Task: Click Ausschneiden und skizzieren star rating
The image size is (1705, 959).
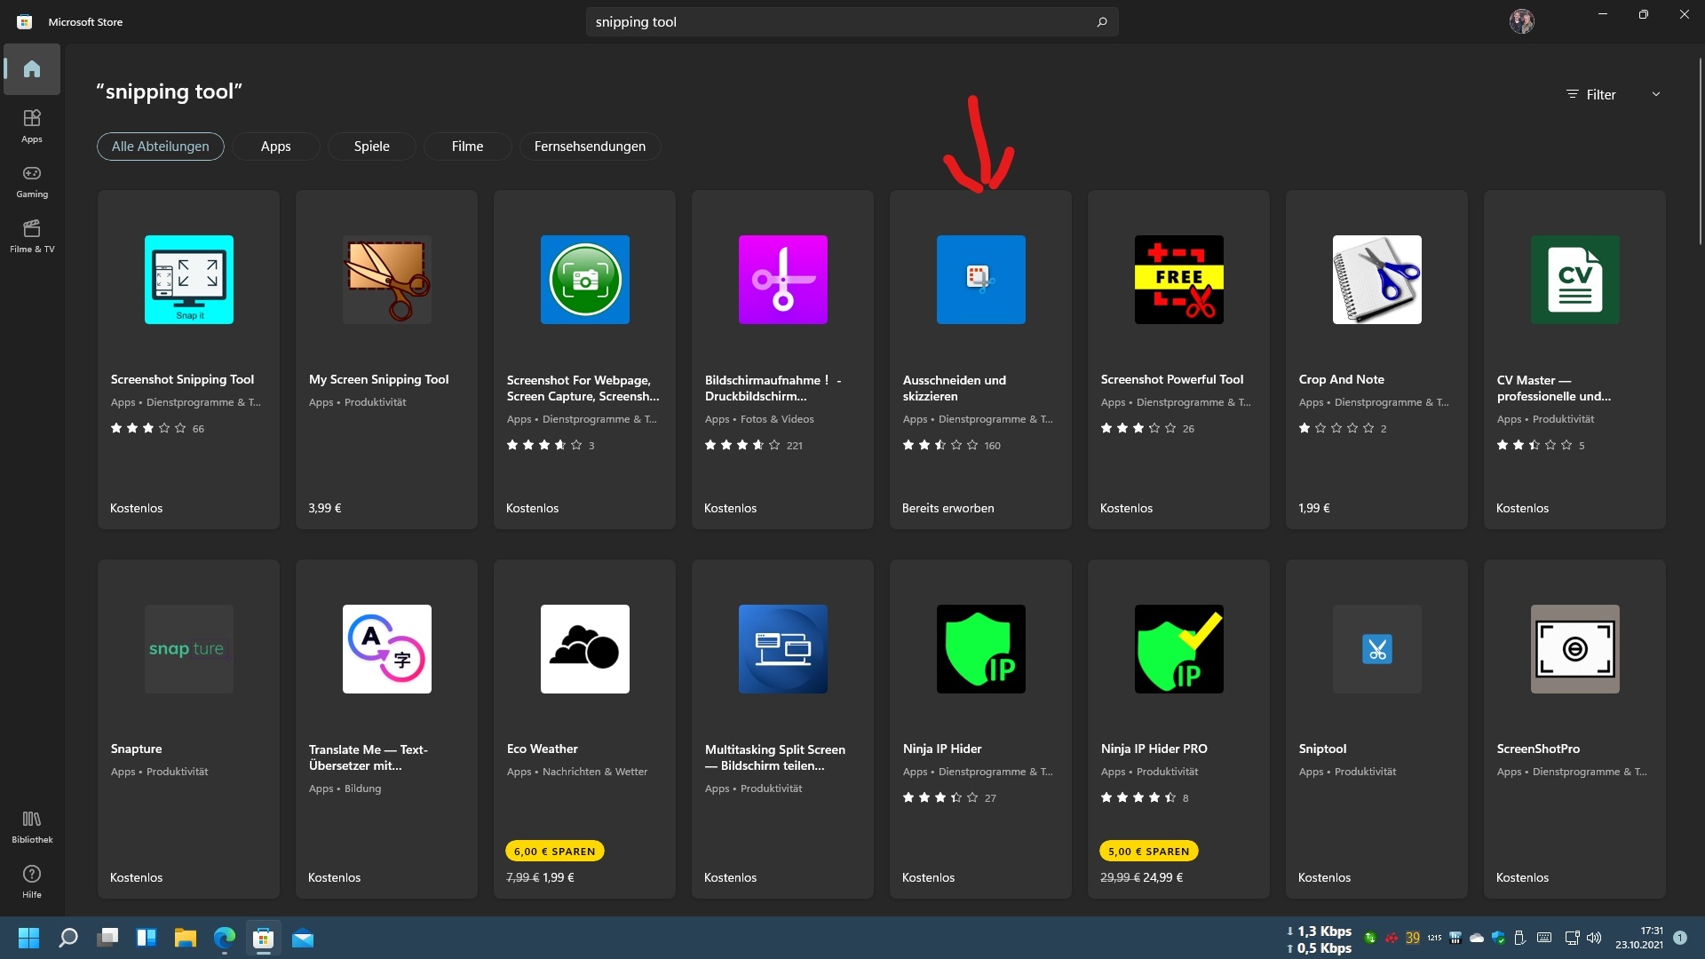Action: point(940,445)
